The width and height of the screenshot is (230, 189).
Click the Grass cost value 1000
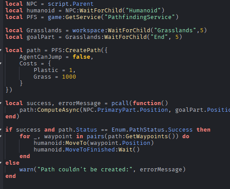tap(69, 77)
